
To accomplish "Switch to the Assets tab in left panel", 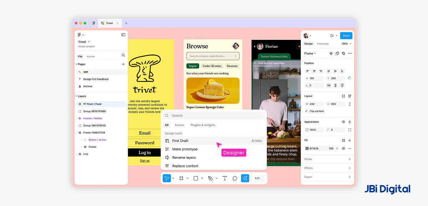I will 91,57.
